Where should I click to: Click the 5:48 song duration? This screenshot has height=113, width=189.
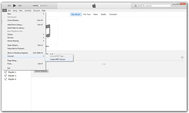pyautogui.click(x=104, y=64)
